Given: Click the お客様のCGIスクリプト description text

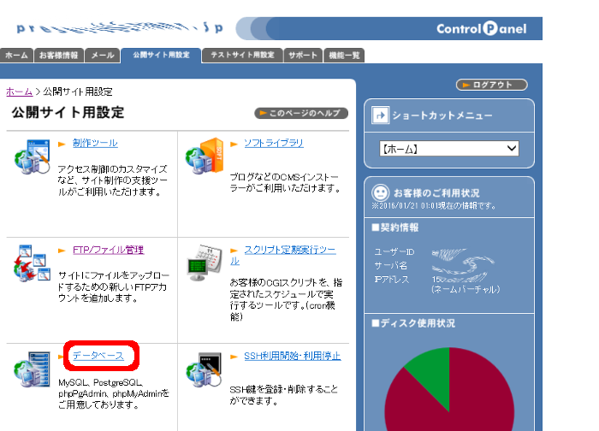Looking at the screenshot, I should coord(286,299).
